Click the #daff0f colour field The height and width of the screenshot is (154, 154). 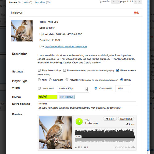pyautogui.click(x=47, y=97)
